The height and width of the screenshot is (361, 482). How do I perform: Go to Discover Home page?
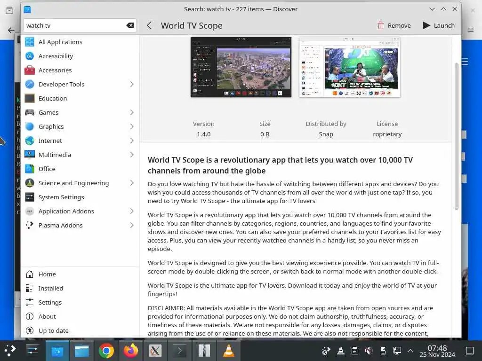point(80,274)
